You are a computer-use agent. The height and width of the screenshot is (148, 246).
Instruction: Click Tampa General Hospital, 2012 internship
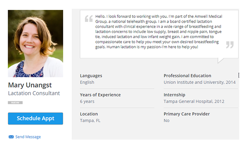(x=194, y=101)
